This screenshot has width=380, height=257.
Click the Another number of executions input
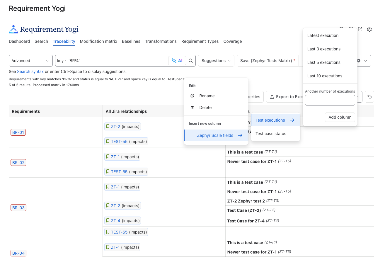330,100
